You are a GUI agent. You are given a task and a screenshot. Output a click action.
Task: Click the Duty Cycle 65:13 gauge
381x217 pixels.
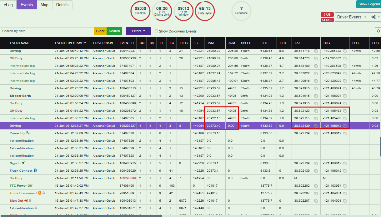tap(205, 11)
